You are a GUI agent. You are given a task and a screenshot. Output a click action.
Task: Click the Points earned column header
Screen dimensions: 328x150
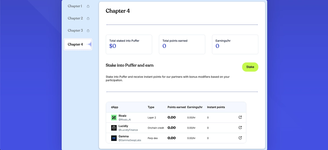(x=177, y=107)
